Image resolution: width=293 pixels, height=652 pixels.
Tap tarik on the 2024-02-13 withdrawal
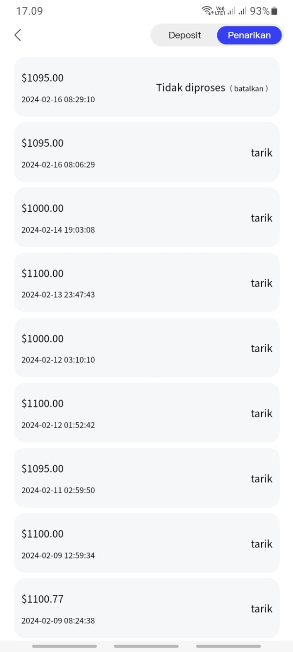pyautogui.click(x=261, y=283)
